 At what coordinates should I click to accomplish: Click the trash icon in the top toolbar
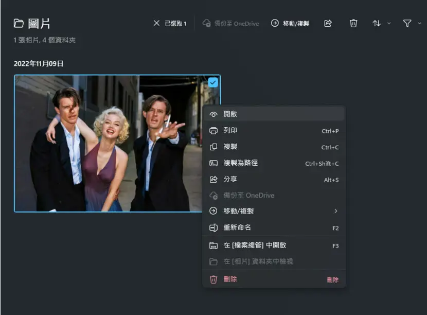tap(353, 24)
